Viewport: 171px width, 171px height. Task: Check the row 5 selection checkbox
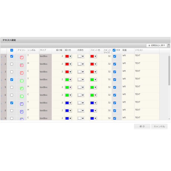pyautogui.click(x=12, y=87)
